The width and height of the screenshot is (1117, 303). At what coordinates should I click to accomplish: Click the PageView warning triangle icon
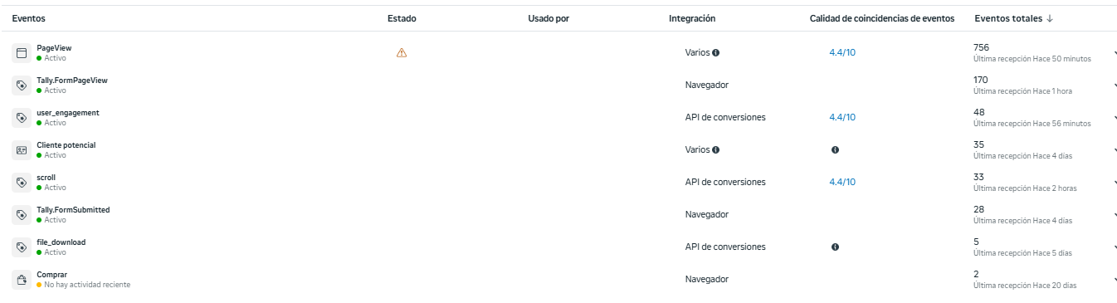(402, 52)
